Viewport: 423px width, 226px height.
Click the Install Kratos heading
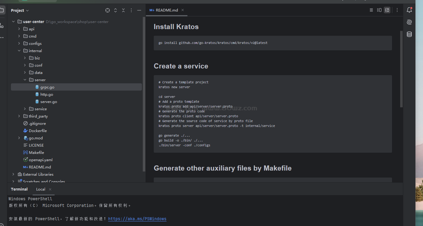click(x=176, y=27)
